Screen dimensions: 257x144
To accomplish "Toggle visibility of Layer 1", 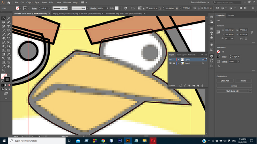I will coord(170,63).
